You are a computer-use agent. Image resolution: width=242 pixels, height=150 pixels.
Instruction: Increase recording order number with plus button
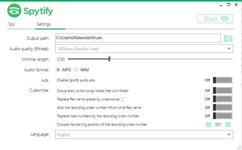228,124
